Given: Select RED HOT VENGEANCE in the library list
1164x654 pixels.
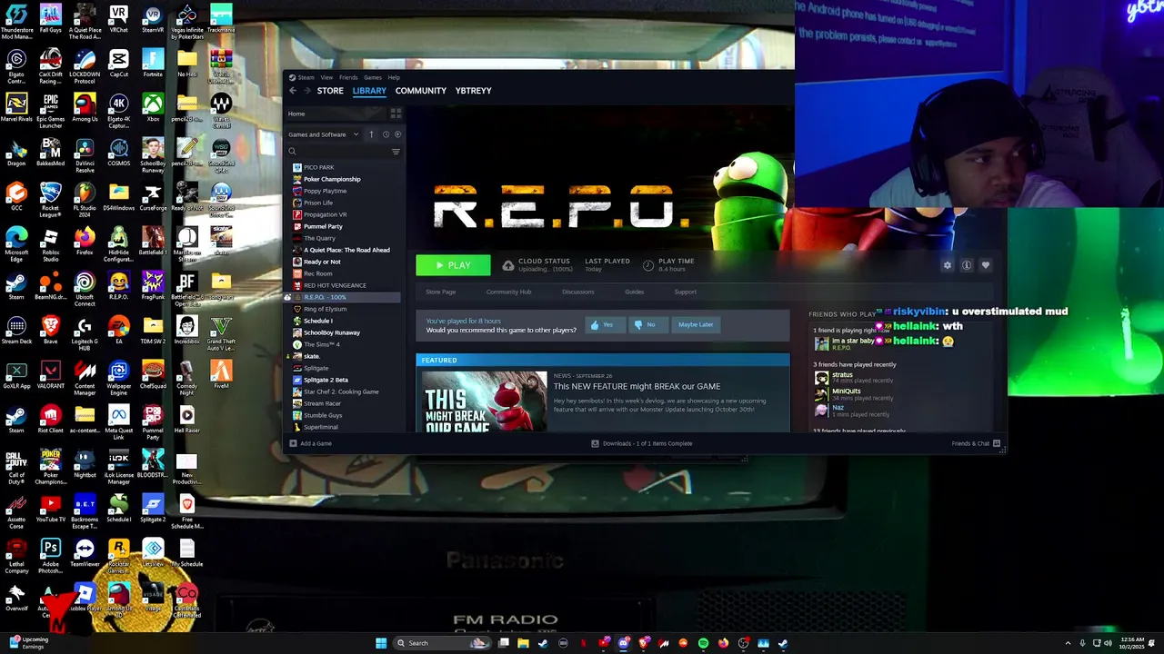Looking at the screenshot, I should [x=335, y=285].
